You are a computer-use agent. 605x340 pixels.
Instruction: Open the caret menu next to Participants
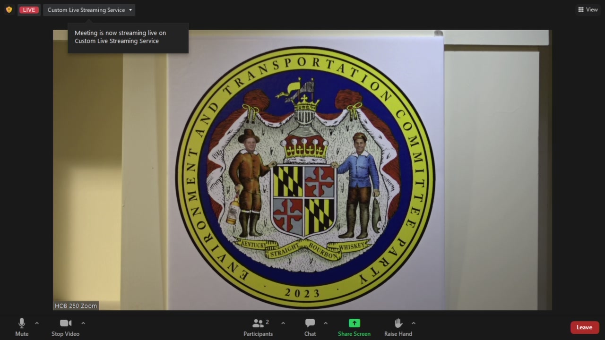pos(283,323)
